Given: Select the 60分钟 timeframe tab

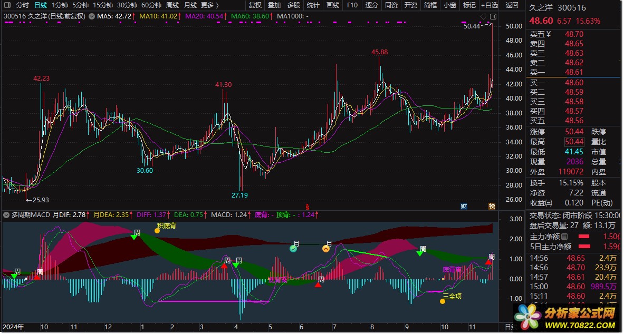Looking at the screenshot, I should (x=151, y=5).
